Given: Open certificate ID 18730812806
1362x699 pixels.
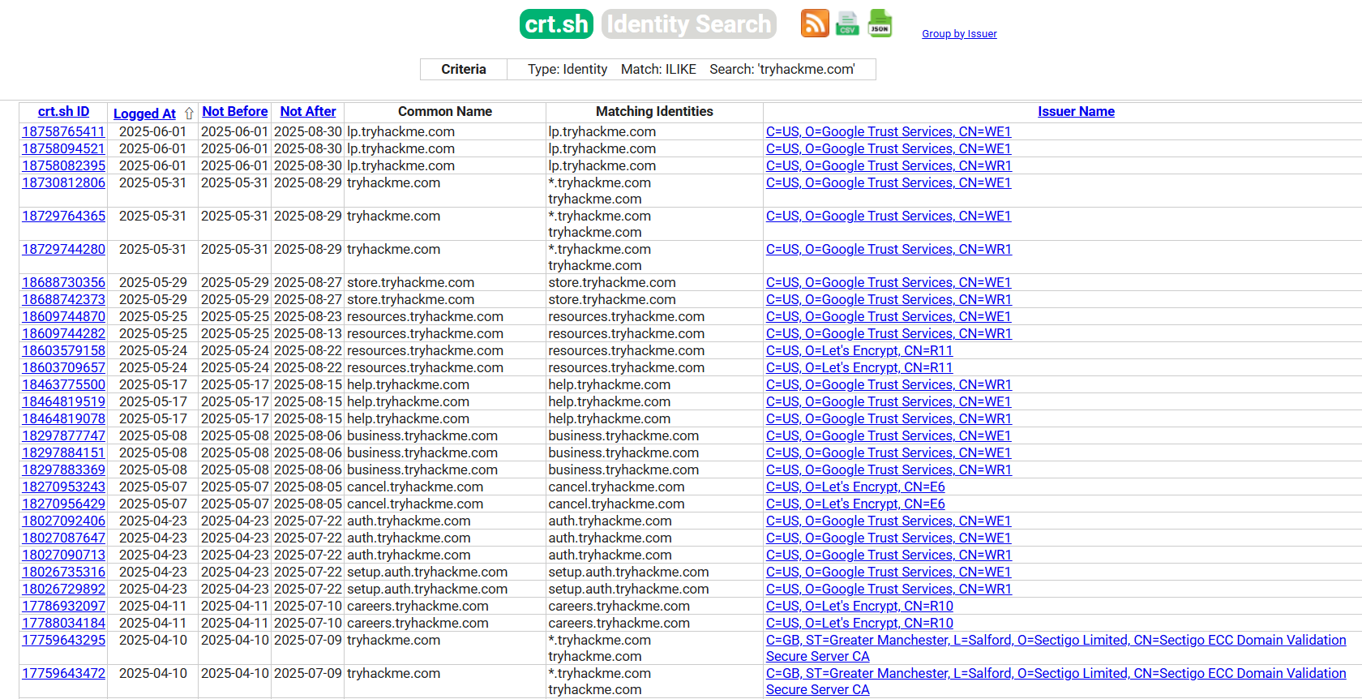Looking at the screenshot, I should coord(63,182).
